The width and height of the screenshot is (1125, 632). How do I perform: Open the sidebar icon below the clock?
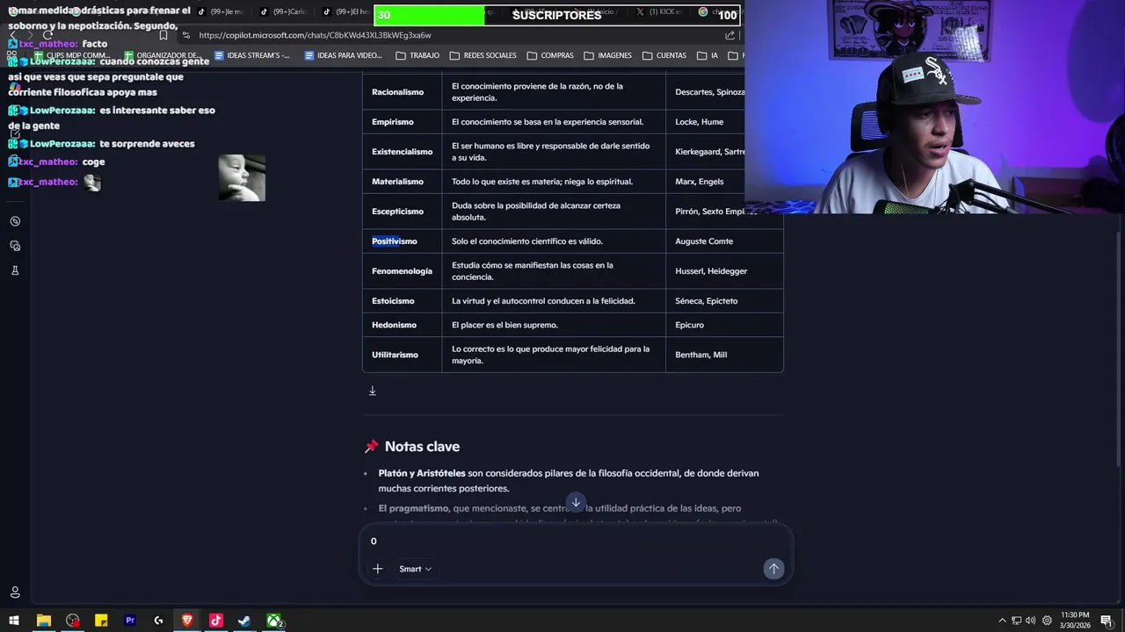[x=15, y=246]
